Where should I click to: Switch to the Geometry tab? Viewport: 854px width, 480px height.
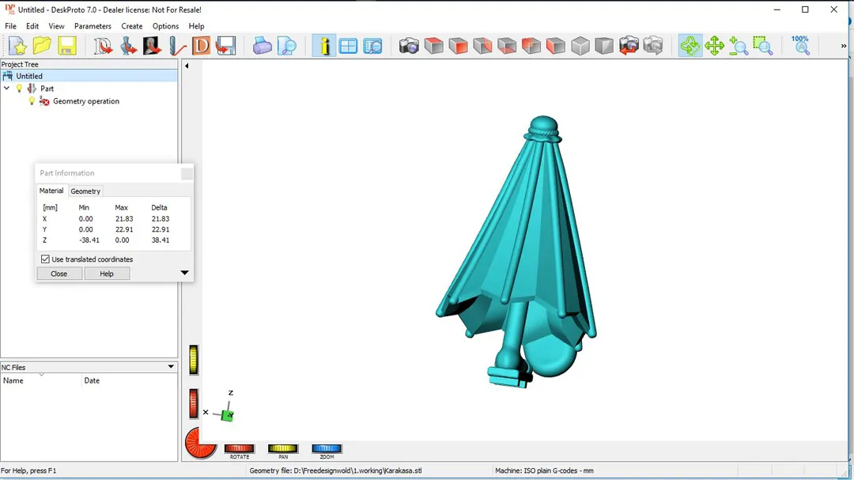tap(85, 191)
